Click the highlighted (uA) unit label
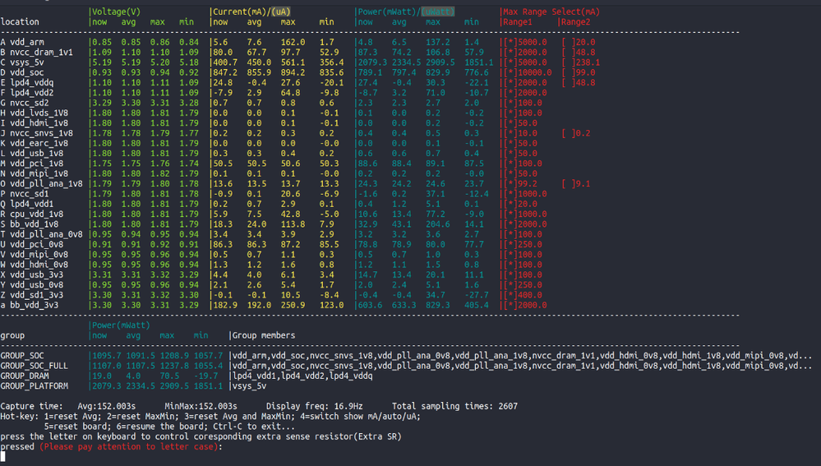The width and height of the screenshot is (821, 466). [x=282, y=12]
